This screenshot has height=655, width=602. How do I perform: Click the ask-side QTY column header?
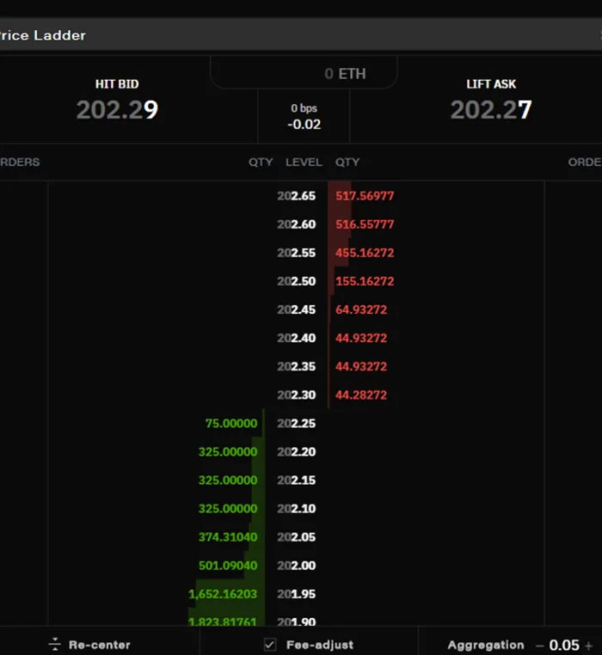tap(347, 162)
